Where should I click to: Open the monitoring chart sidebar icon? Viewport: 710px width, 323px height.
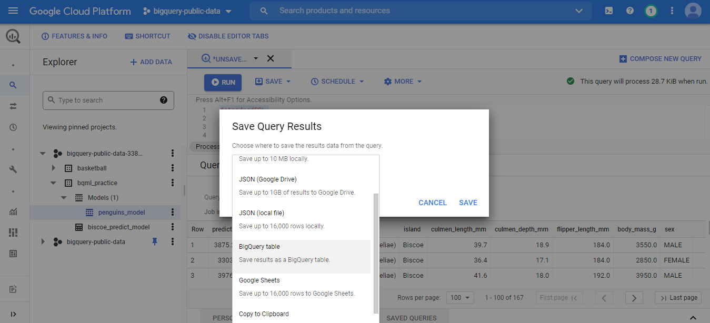13,211
